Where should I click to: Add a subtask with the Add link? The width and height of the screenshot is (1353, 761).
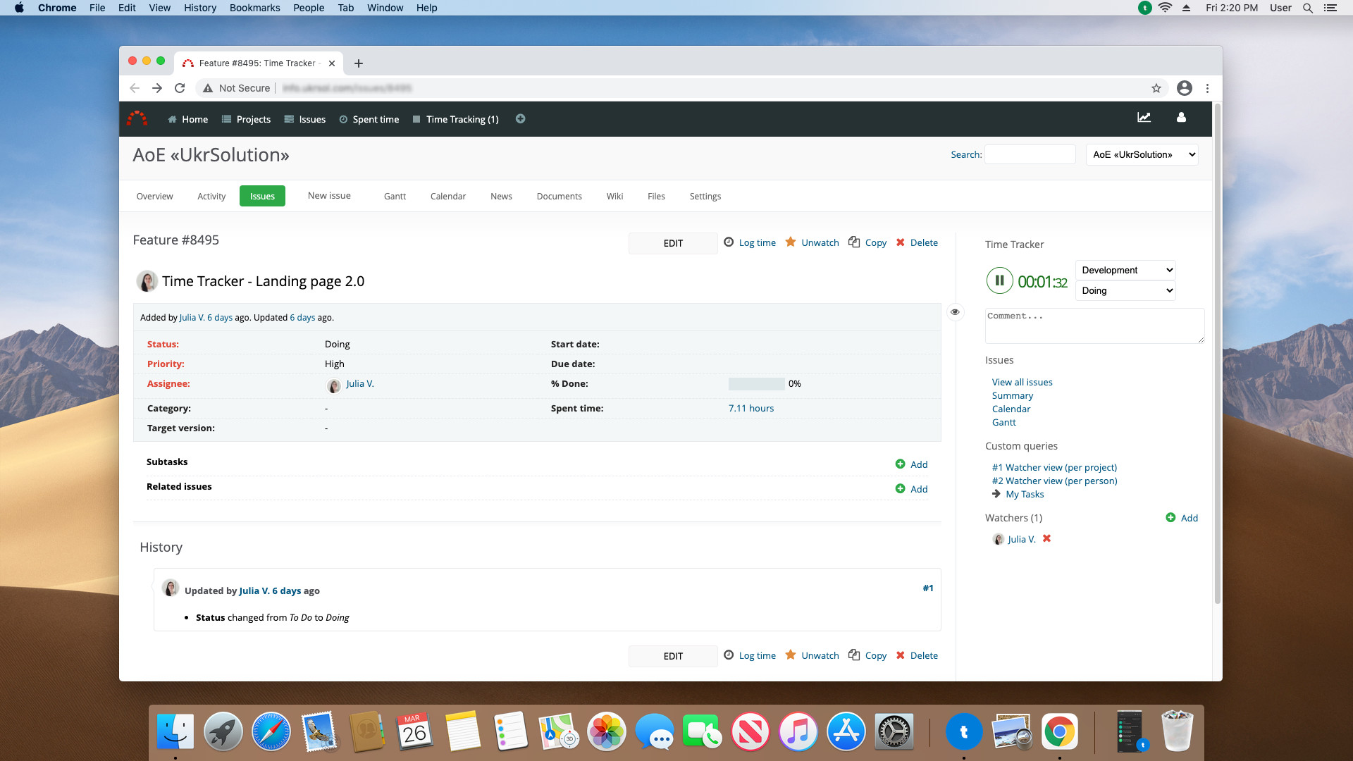coord(911,464)
